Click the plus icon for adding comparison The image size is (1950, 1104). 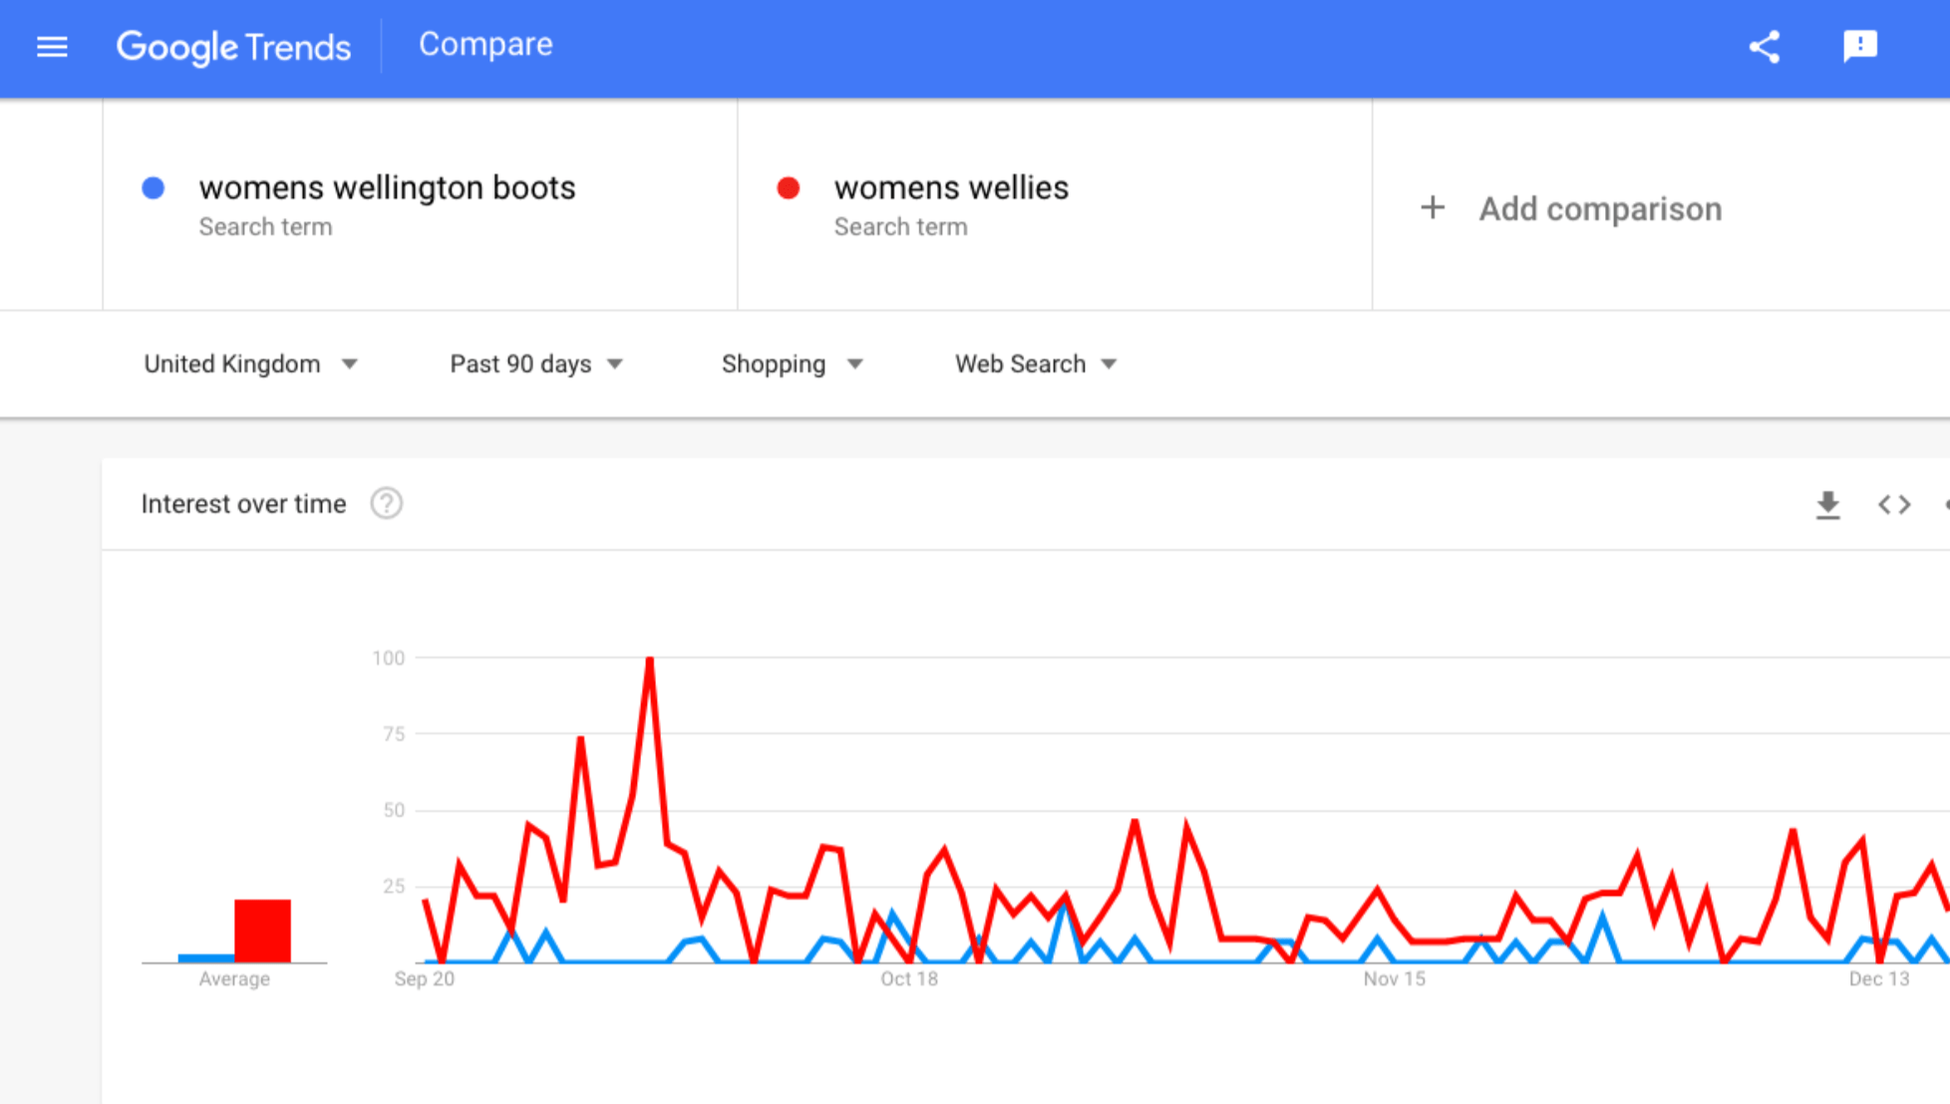[1433, 208]
